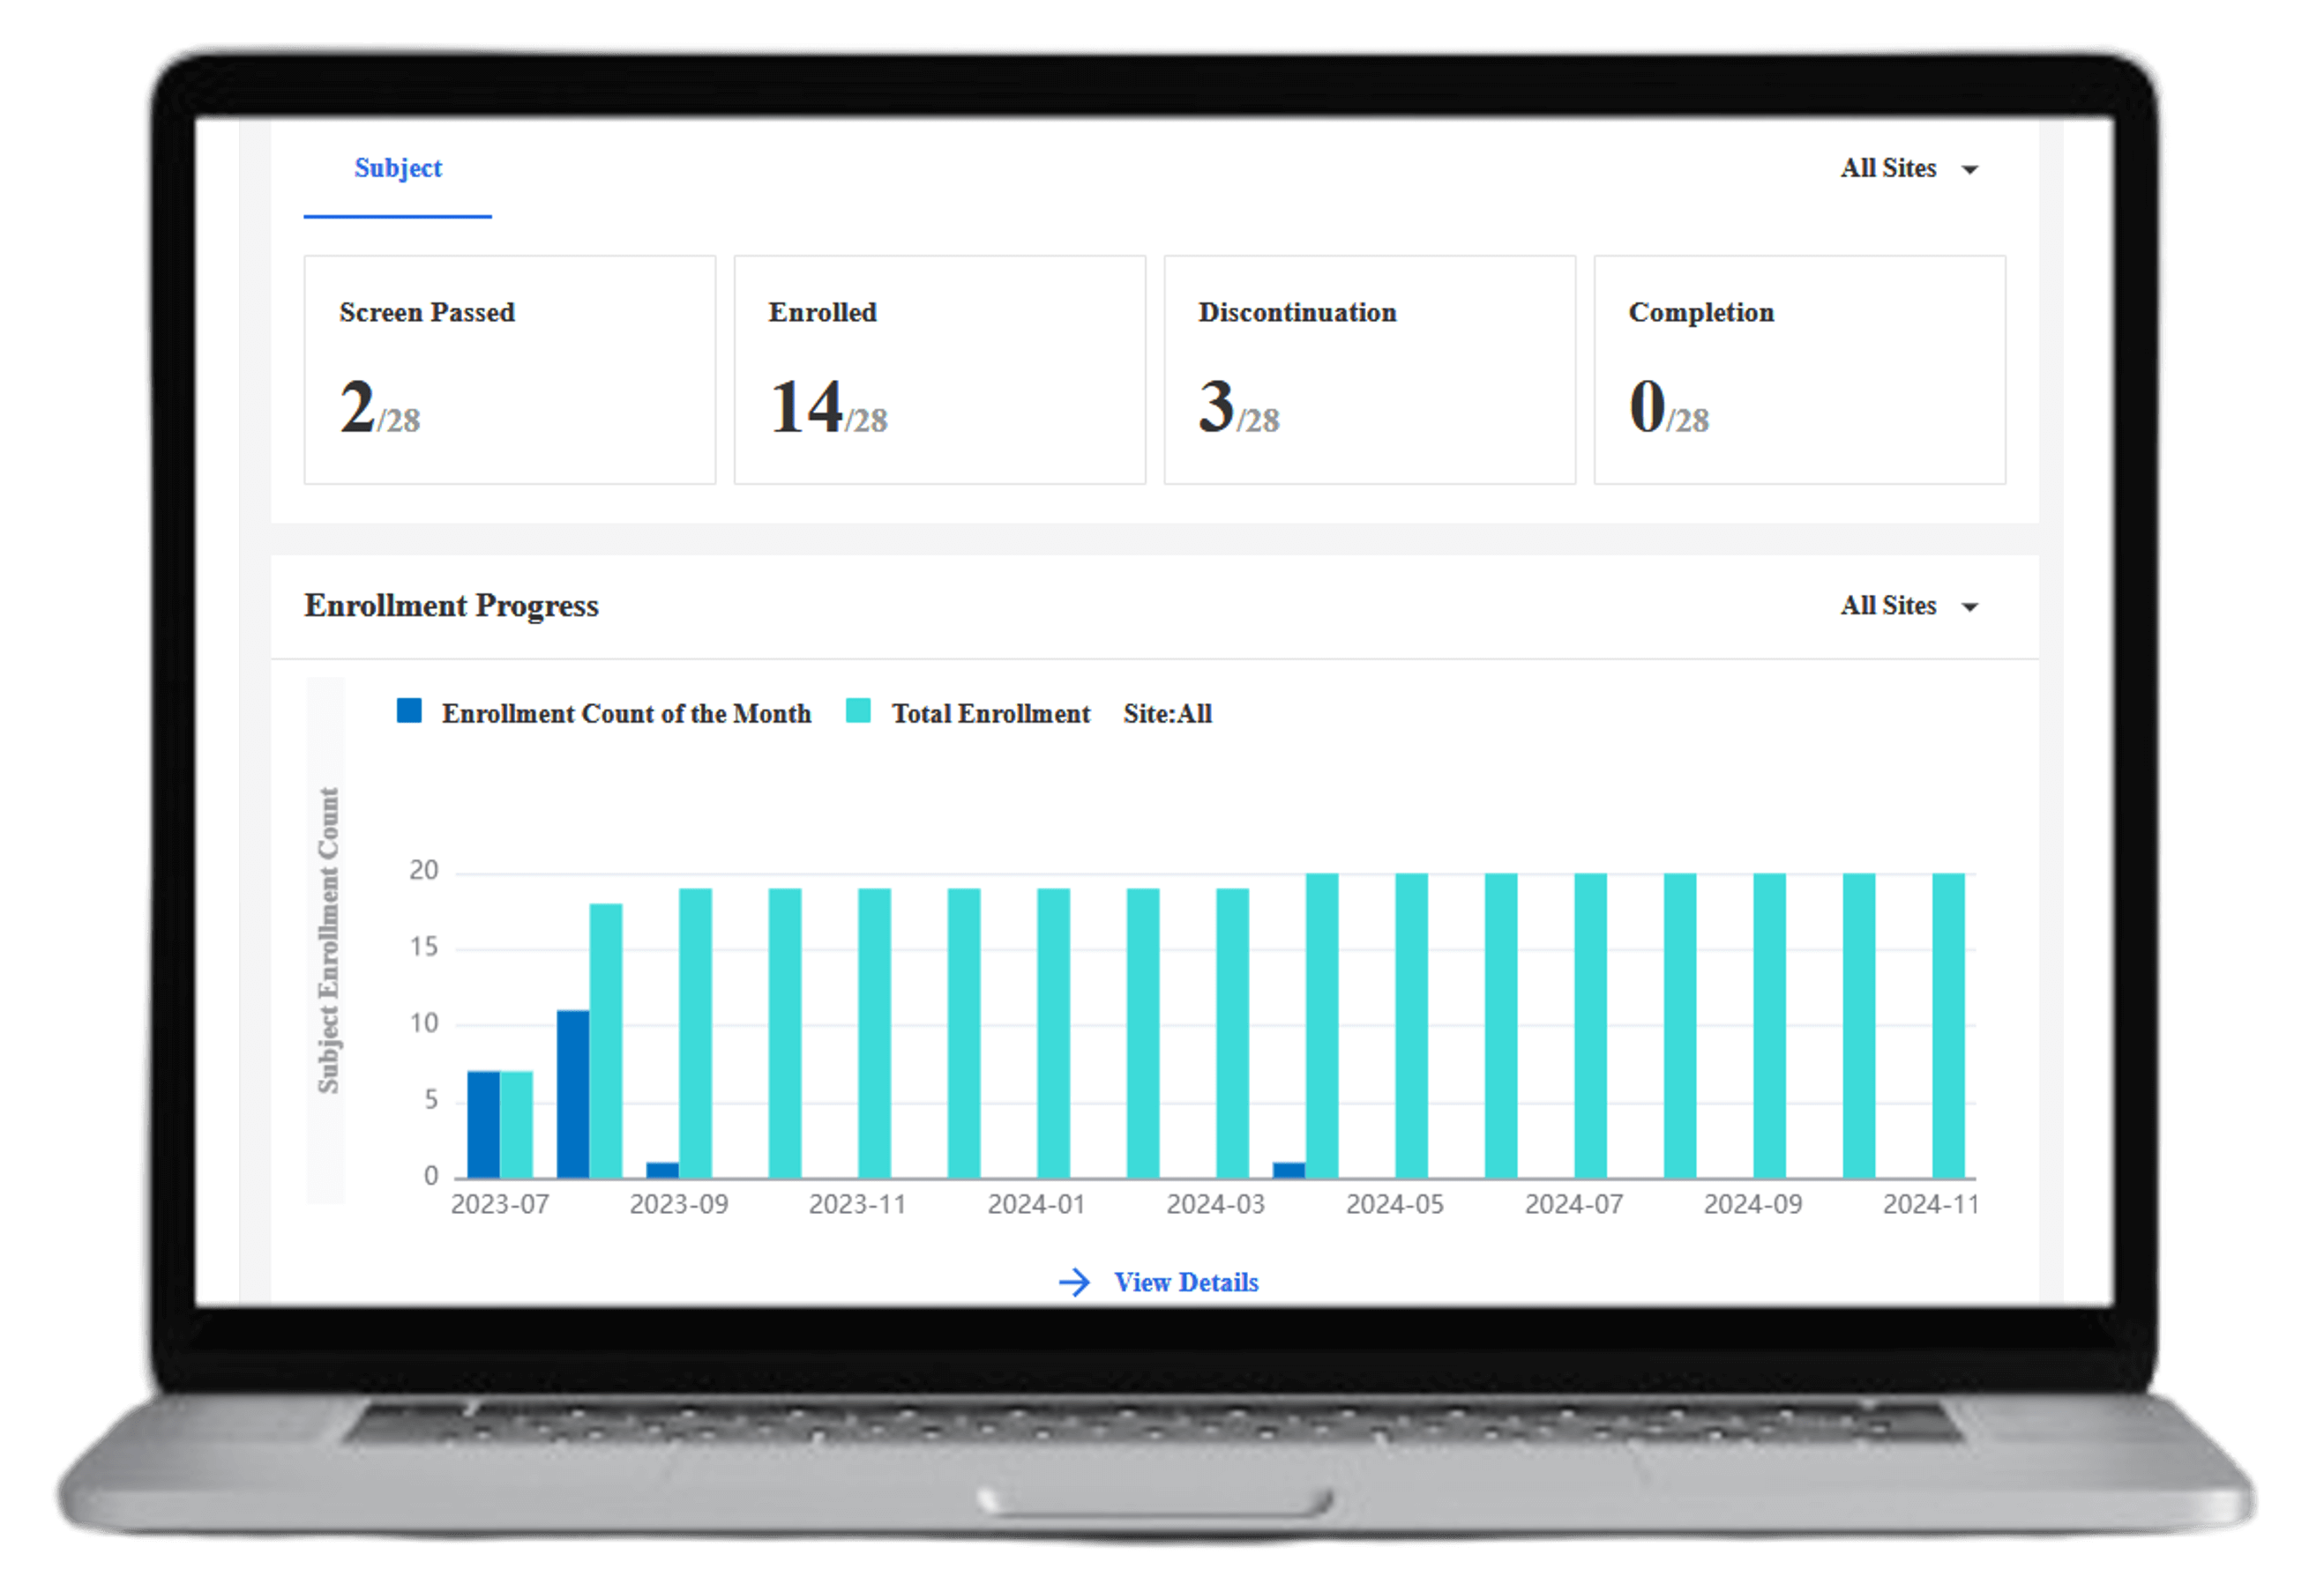Image resolution: width=2324 pixels, height=1569 pixels.
Task: Click the 2023-07 monthly enrollment bar
Action: [483, 1124]
